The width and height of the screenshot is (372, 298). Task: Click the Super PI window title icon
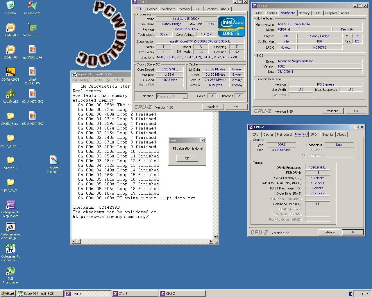tap(74, 74)
